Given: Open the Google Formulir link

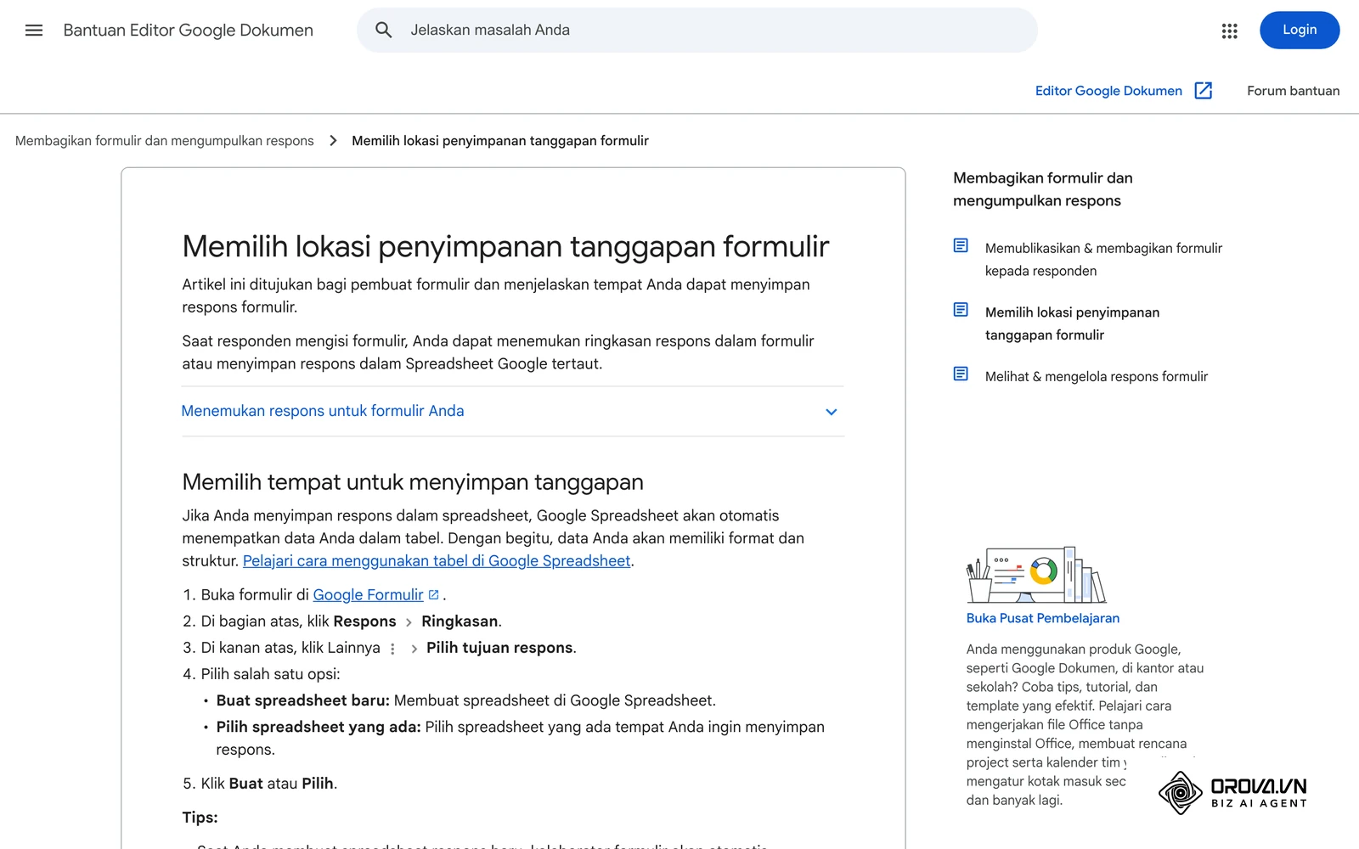Looking at the screenshot, I should coord(368,595).
